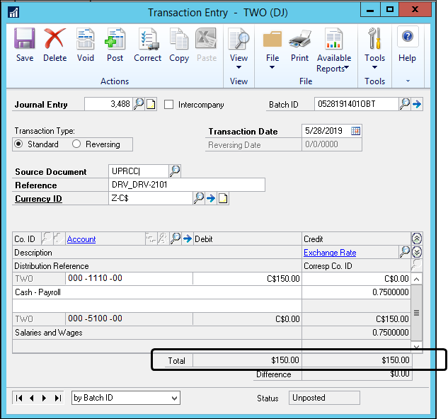Go to last record
This screenshot has width=448, height=419.
pyautogui.click(x=58, y=398)
